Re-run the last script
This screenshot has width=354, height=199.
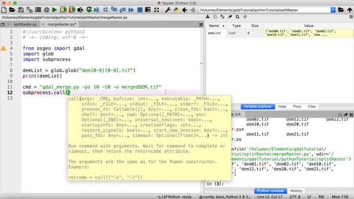click(89, 10)
